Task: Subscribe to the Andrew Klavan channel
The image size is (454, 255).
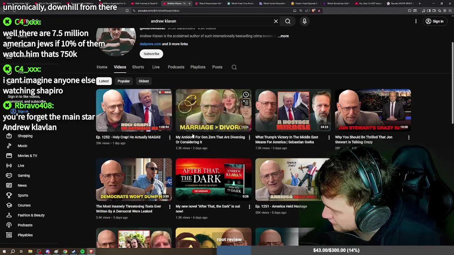Action: (x=151, y=54)
